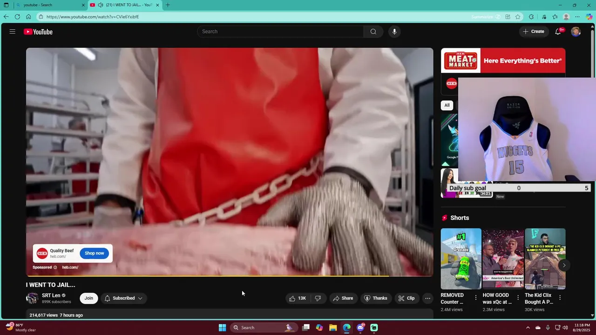The image size is (596, 335).
Task: Open the browser profile icon
Action: pyautogui.click(x=566, y=17)
